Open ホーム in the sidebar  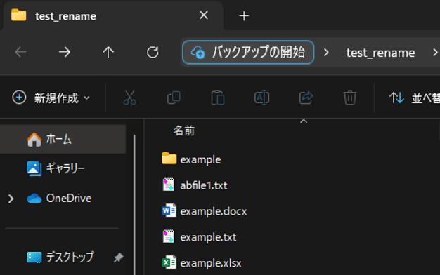pyautogui.click(x=63, y=139)
